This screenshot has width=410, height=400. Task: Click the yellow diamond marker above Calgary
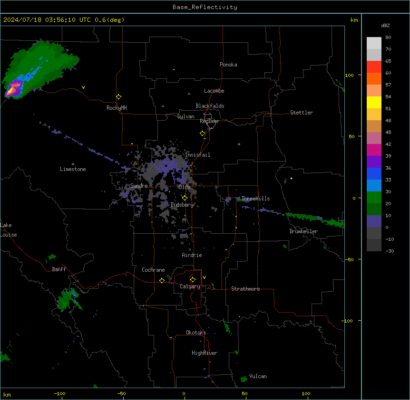(x=193, y=280)
